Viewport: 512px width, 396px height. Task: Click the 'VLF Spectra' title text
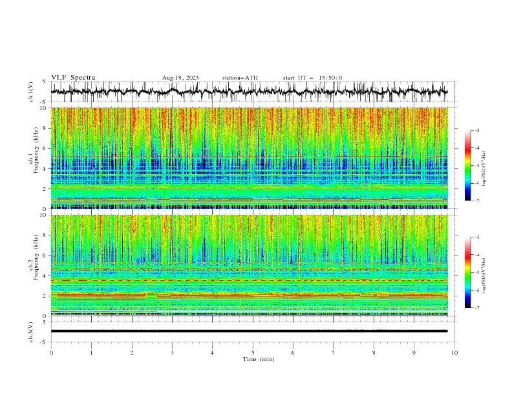[x=73, y=78]
